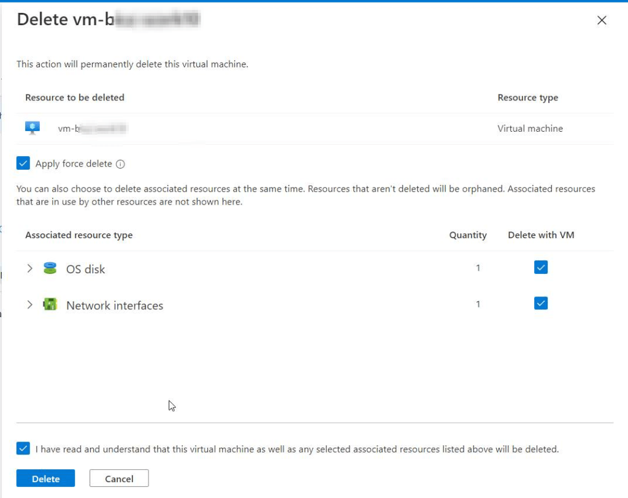Click the green disk icon in the OS disk row
The height and width of the screenshot is (498, 628).
point(51,268)
